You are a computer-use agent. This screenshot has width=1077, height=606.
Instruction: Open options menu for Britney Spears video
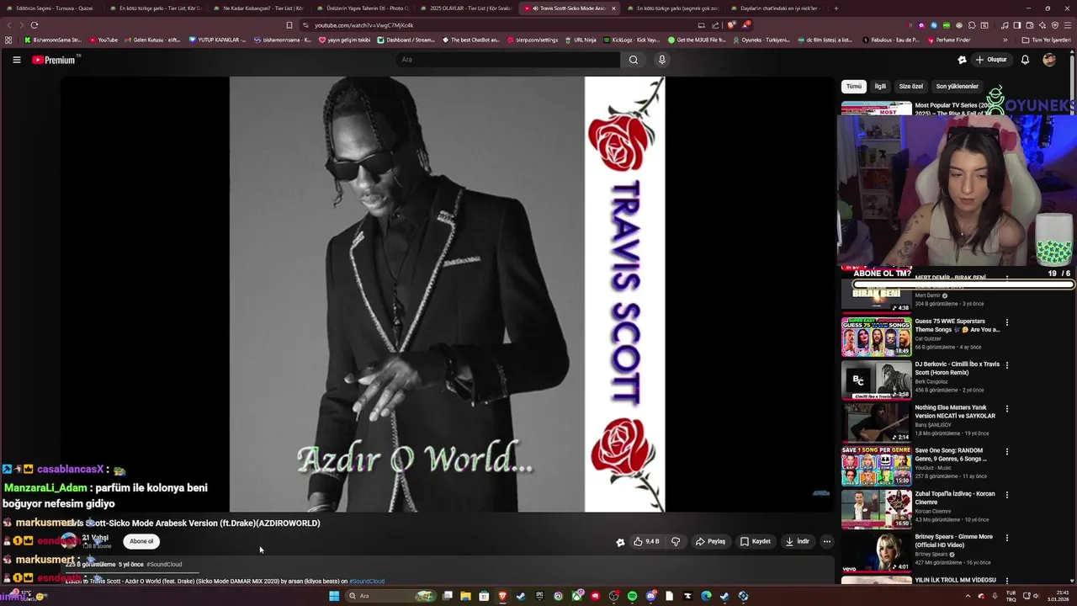tap(1006, 537)
